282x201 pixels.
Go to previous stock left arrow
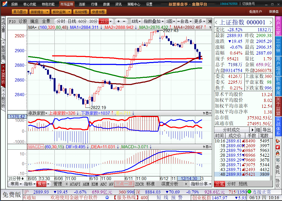pos(216,23)
